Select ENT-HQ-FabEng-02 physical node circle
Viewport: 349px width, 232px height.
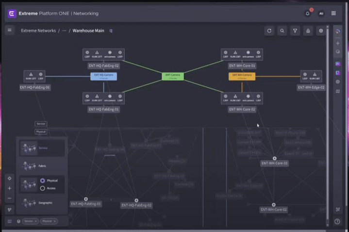[136, 200]
